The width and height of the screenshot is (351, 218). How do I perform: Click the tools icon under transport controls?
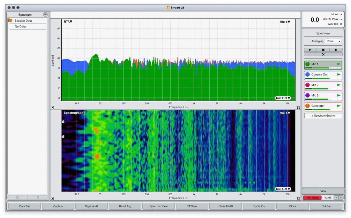323,54
